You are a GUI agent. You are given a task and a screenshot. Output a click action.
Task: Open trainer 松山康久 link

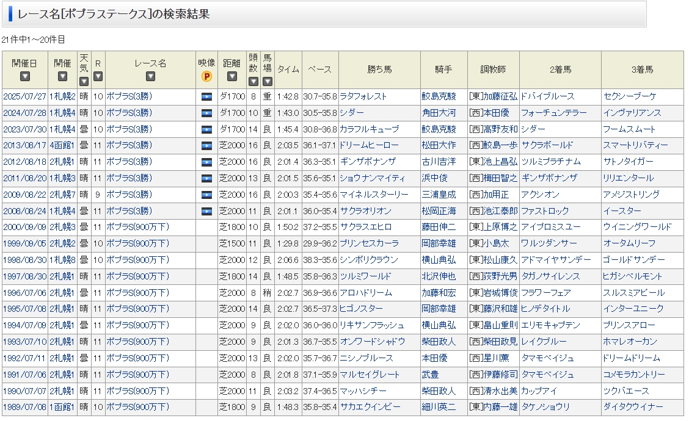click(500, 260)
